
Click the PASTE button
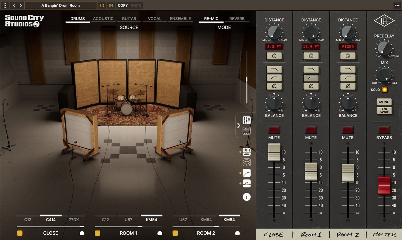point(136,5)
